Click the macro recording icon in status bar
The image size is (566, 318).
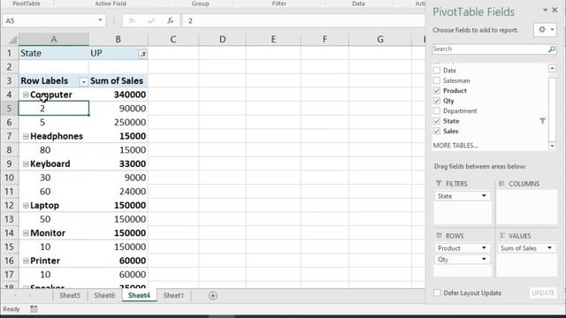(34, 309)
